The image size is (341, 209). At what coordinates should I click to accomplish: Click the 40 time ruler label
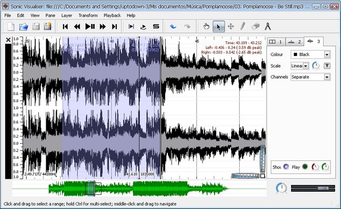[112, 41]
